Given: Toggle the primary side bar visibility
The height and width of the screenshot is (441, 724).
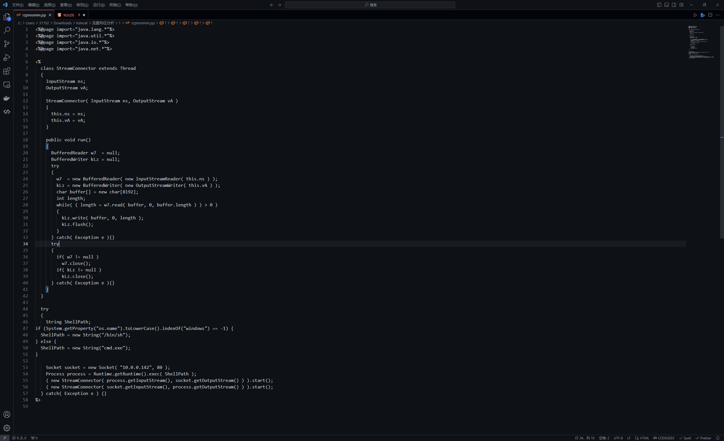Looking at the screenshot, I should coord(659,5).
